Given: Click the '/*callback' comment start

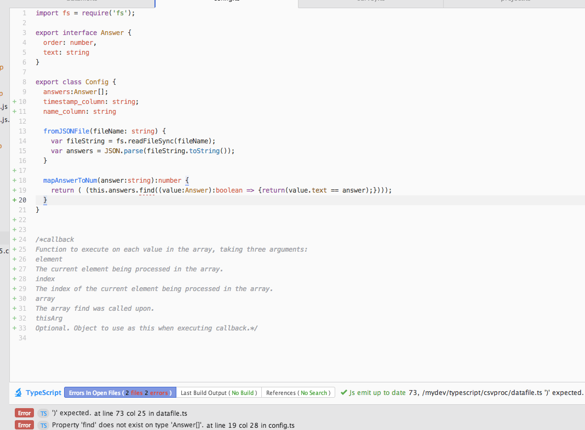Looking at the screenshot, I should (x=55, y=240).
